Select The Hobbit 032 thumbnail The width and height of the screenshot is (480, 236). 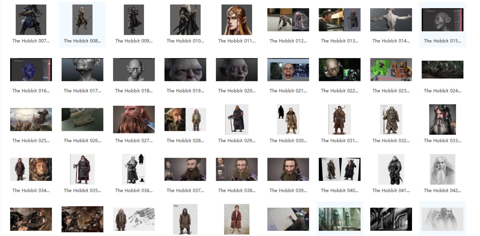click(x=391, y=119)
